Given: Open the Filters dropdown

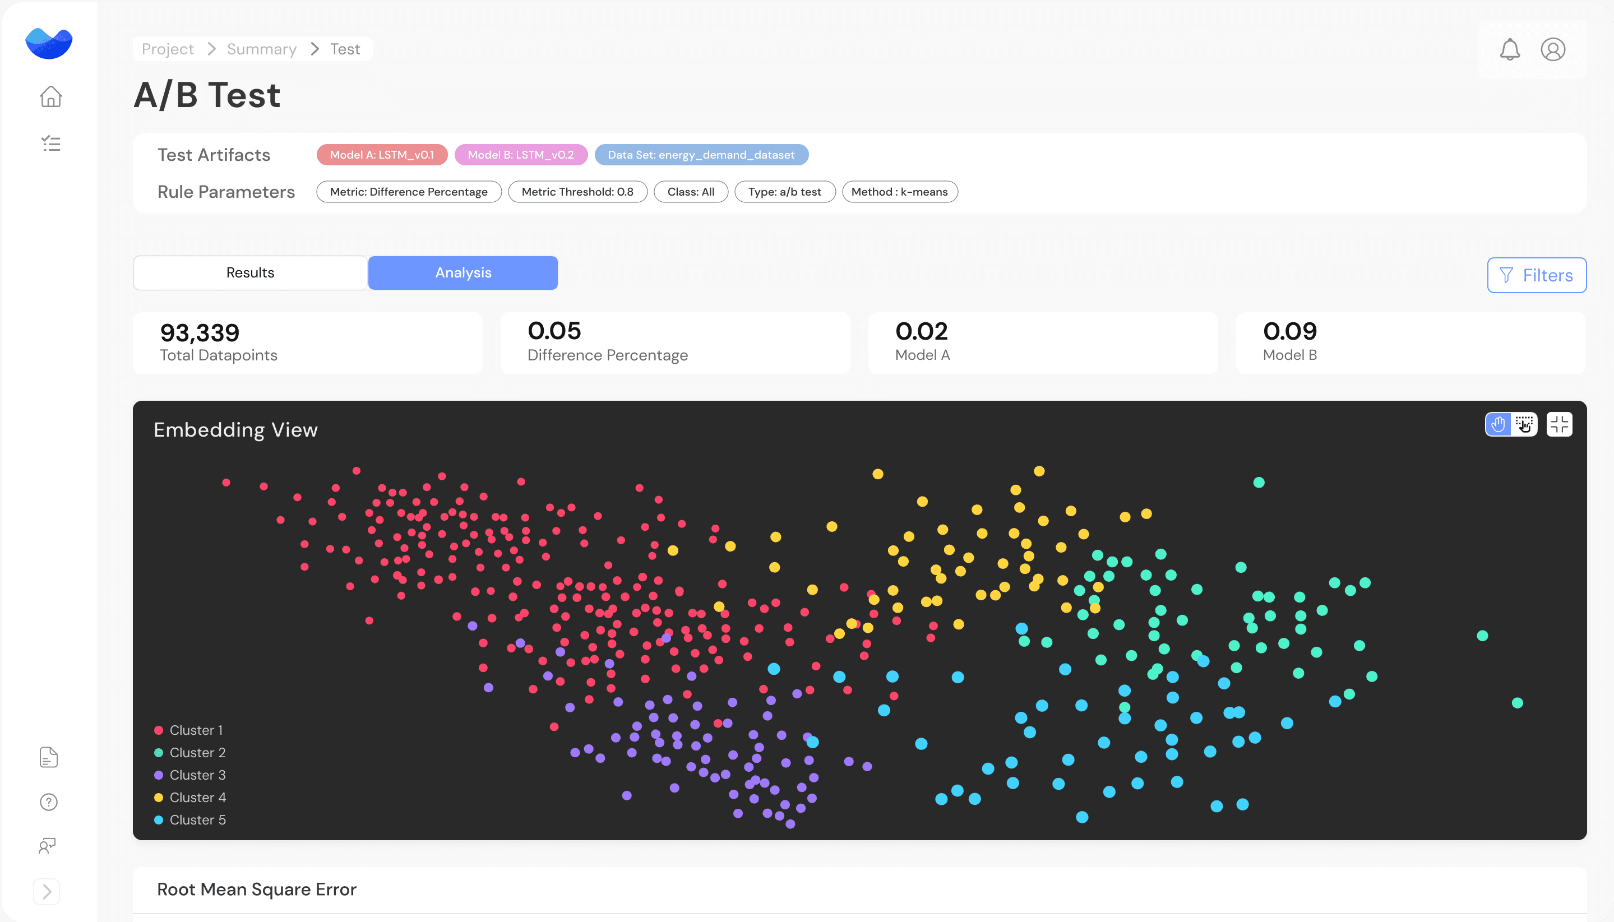Looking at the screenshot, I should [x=1536, y=275].
